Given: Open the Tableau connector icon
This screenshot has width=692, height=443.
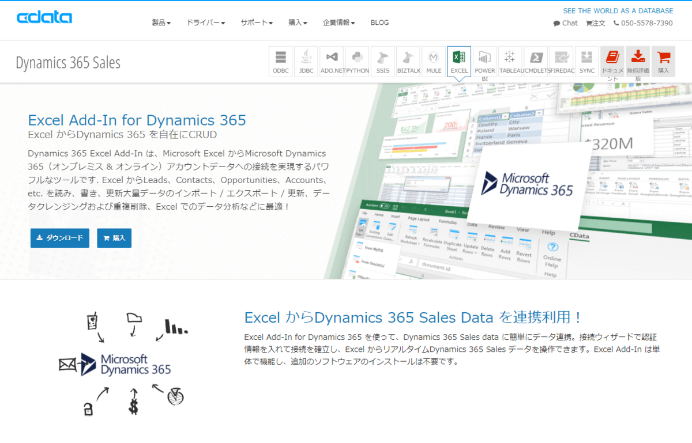Looking at the screenshot, I should 510,62.
